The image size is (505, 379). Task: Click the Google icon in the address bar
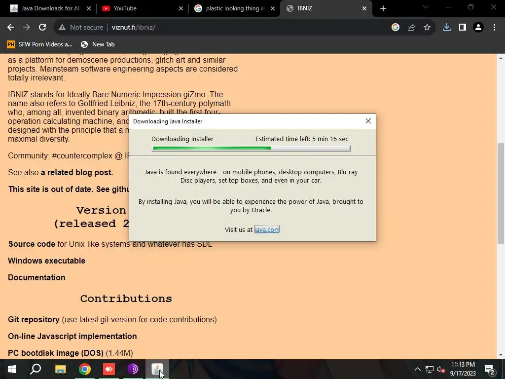(x=395, y=28)
